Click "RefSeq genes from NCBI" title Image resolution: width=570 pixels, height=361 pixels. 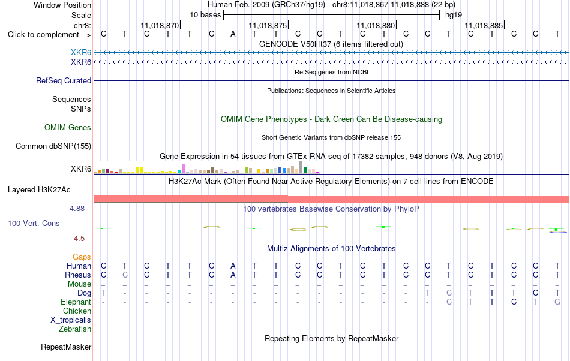[x=331, y=72]
